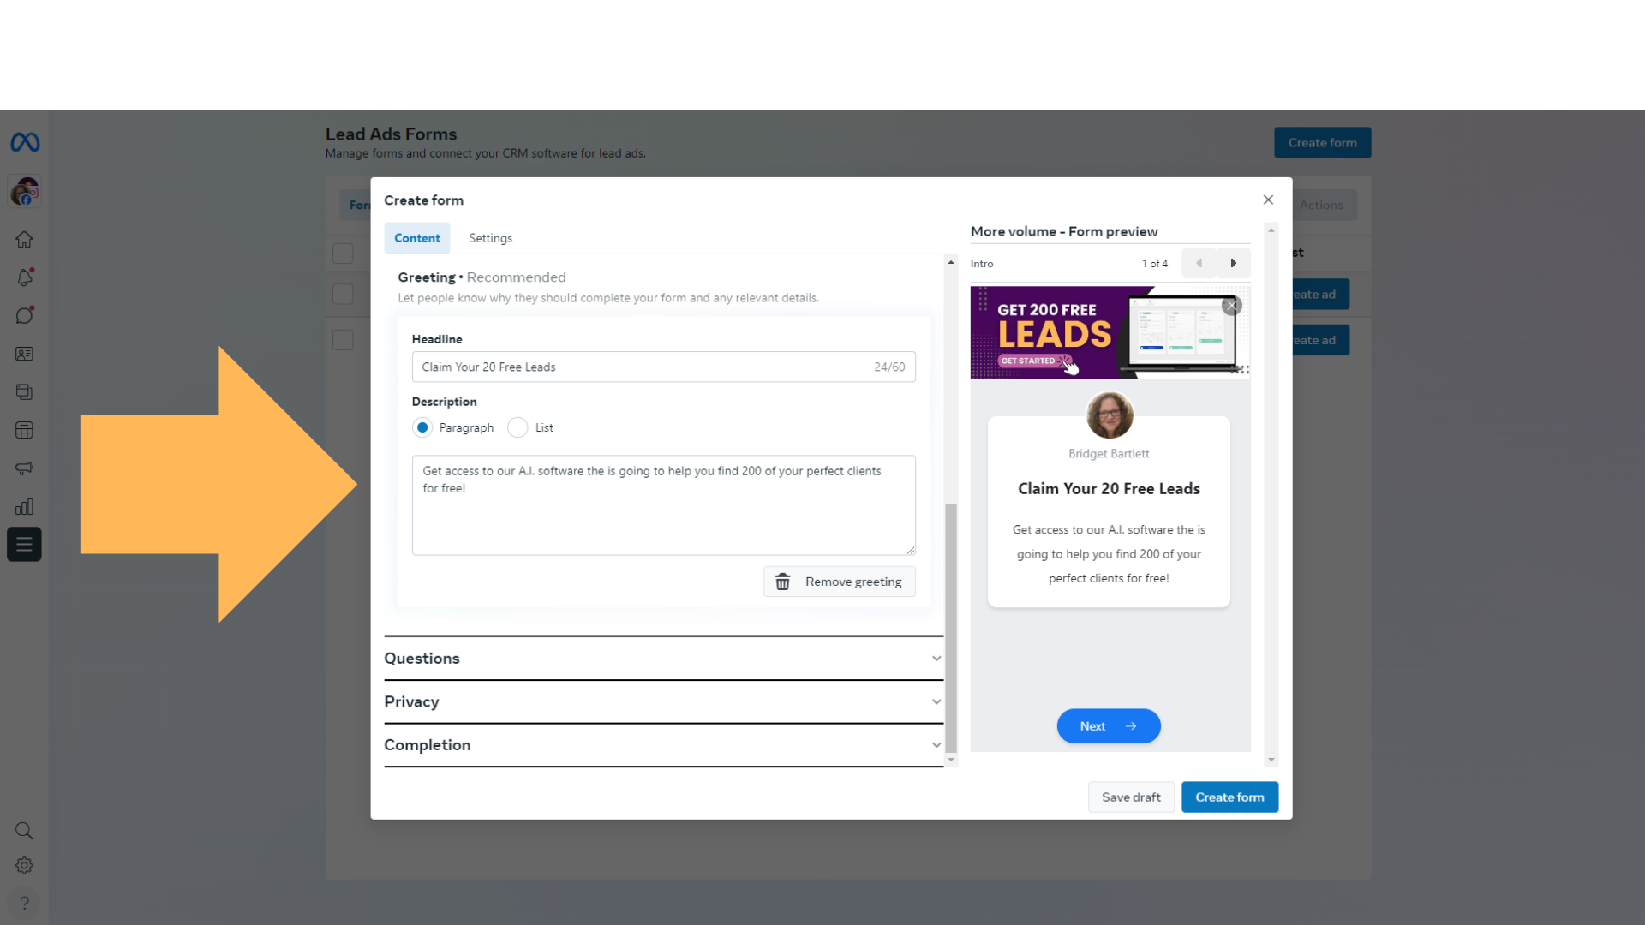The width and height of the screenshot is (1645, 925).
Task: Expand the Completion section
Action: pyautogui.click(x=663, y=744)
